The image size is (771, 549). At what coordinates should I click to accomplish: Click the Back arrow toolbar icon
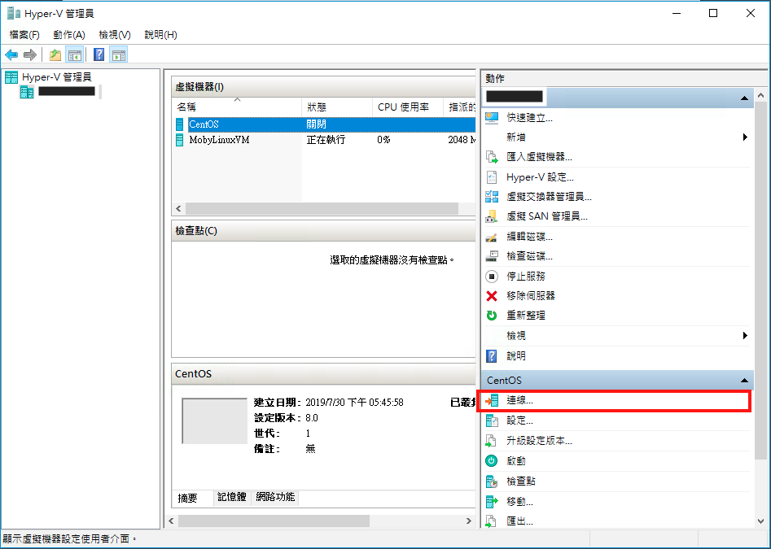coord(11,55)
